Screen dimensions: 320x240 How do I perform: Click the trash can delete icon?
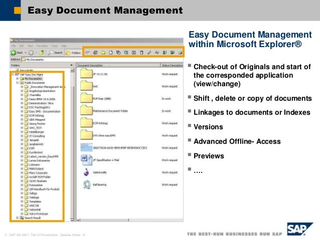[141, 53]
